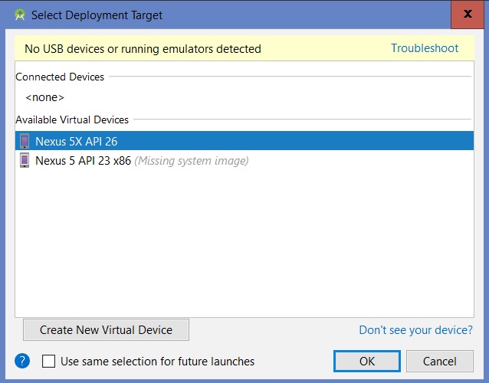Select the Nexus 5X API 26 virtual device

[x=77, y=141]
